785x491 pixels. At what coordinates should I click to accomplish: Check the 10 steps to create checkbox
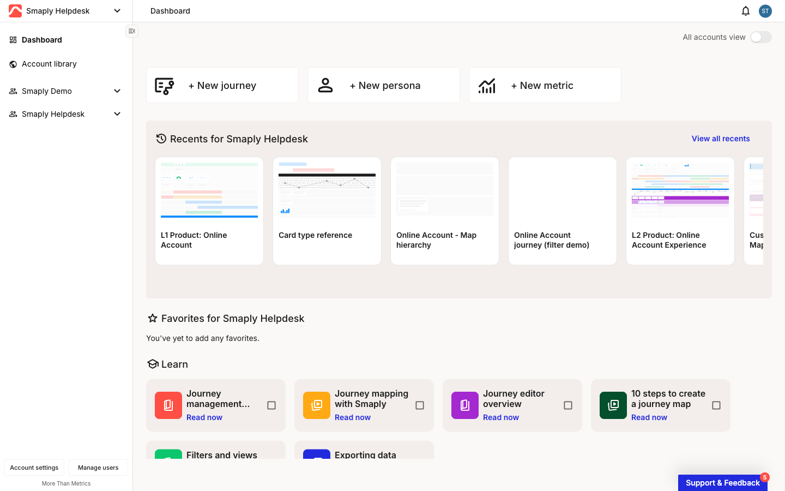pyautogui.click(x=716, y=405)
